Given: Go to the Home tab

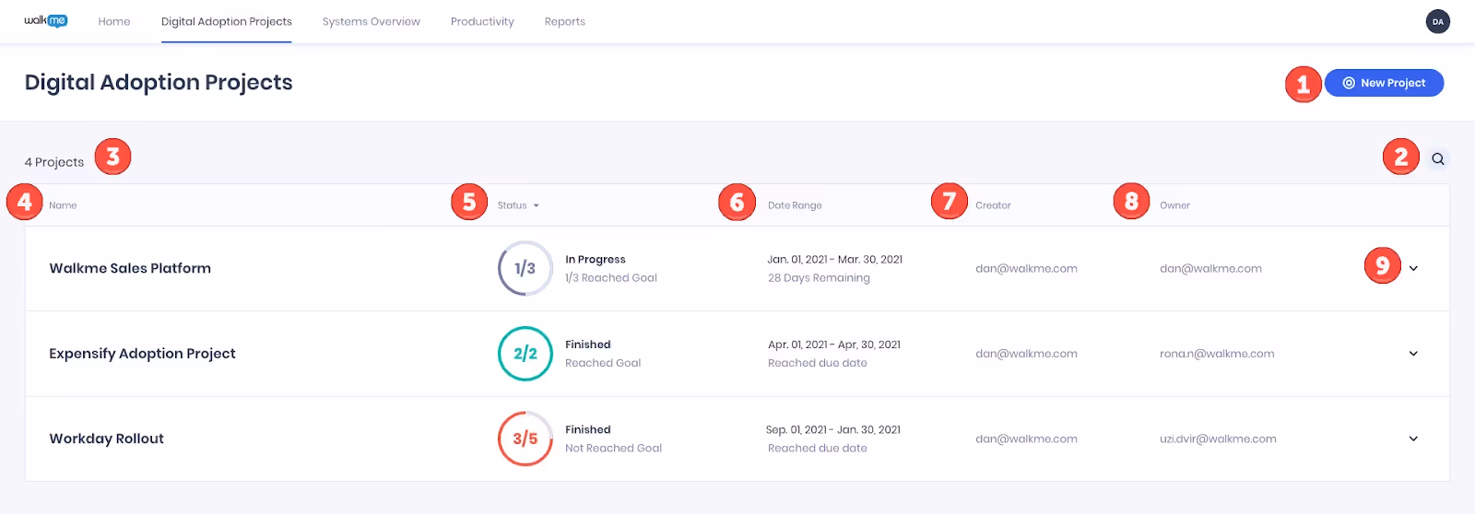Looking at the screenshot, I should tap(114, 21).
